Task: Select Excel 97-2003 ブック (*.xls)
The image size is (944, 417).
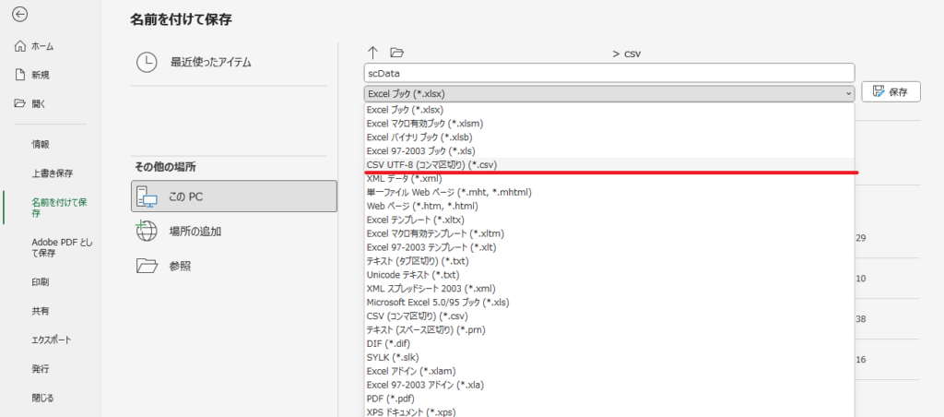Action: pos(609,150)
